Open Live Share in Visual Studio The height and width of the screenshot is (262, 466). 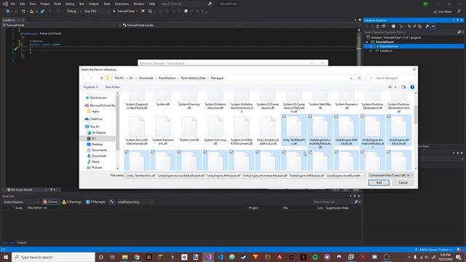[x=442, y=12]
